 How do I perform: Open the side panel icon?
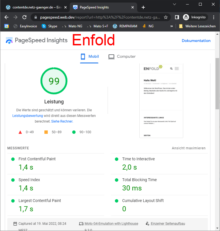click(177, 17)
